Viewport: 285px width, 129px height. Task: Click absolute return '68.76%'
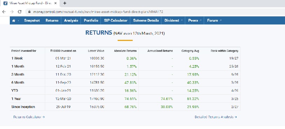point(131,107)
